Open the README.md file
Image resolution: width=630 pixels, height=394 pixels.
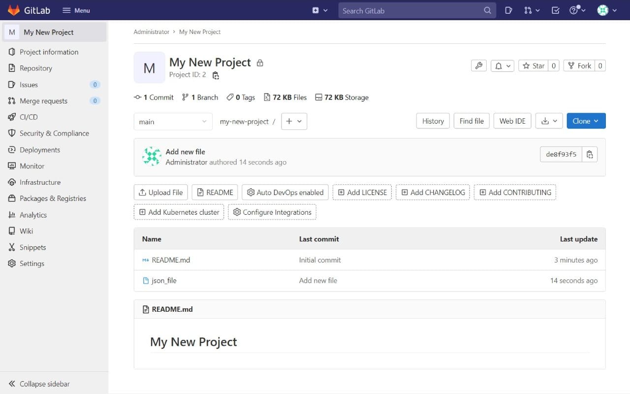170,260
